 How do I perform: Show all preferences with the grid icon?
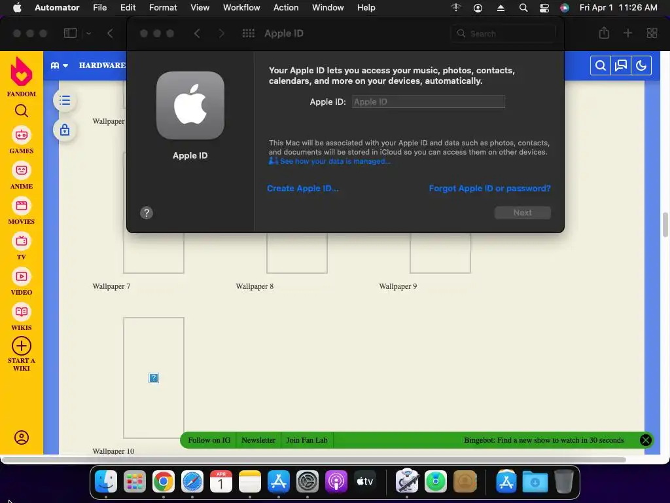(x=248, y=33)
